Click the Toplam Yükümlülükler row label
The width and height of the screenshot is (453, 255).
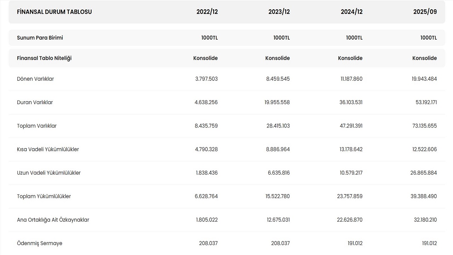click(44, 196)
